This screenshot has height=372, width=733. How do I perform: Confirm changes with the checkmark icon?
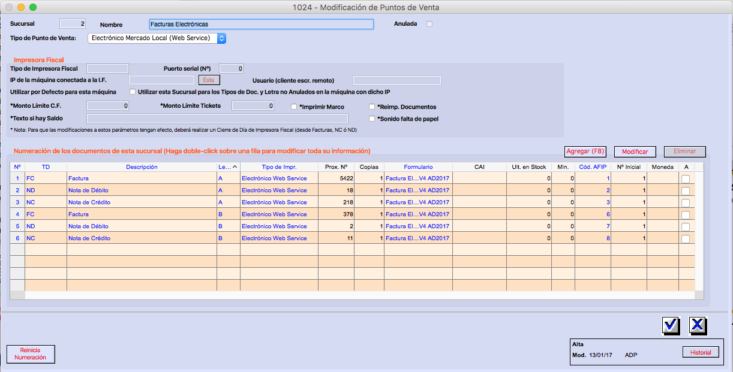[x=671, y=325]
